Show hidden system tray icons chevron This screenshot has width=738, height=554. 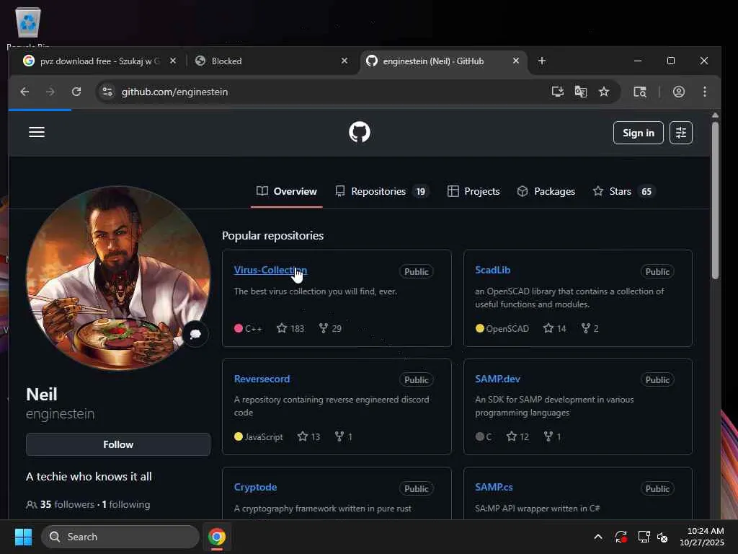(x=597, y=537)
